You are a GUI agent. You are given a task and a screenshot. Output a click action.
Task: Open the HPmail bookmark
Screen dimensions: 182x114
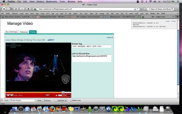coord(15,13)
